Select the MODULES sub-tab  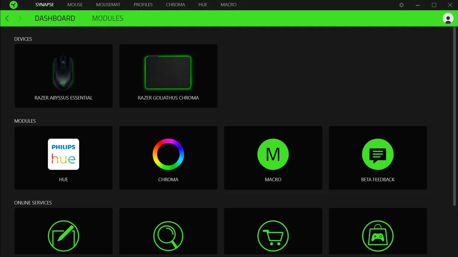[x=108, y=18]
